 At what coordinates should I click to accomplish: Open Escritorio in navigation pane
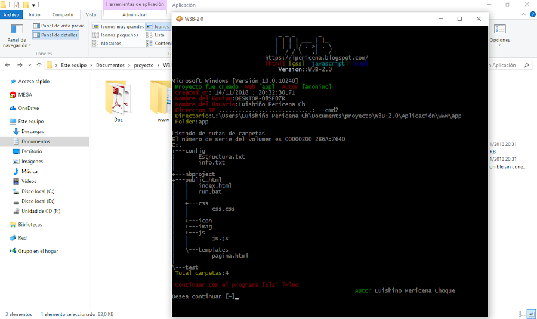click(x=27, y=151)
